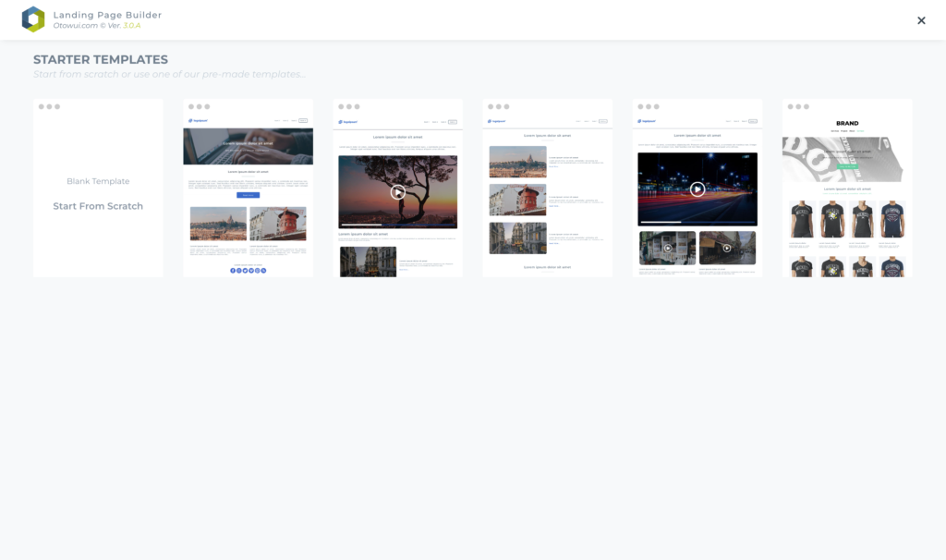The image size is (946, 560).
Task: Open the Paris street photo listing template
Action: tap(547, 188)
